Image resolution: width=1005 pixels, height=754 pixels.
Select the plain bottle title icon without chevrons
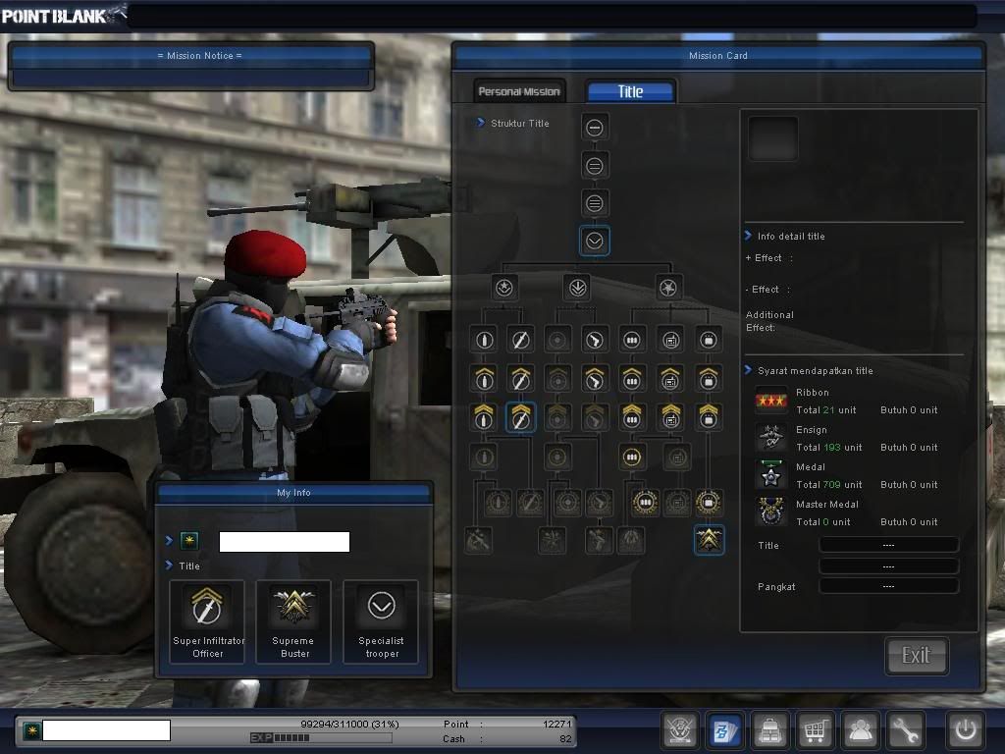pos(484,340)
